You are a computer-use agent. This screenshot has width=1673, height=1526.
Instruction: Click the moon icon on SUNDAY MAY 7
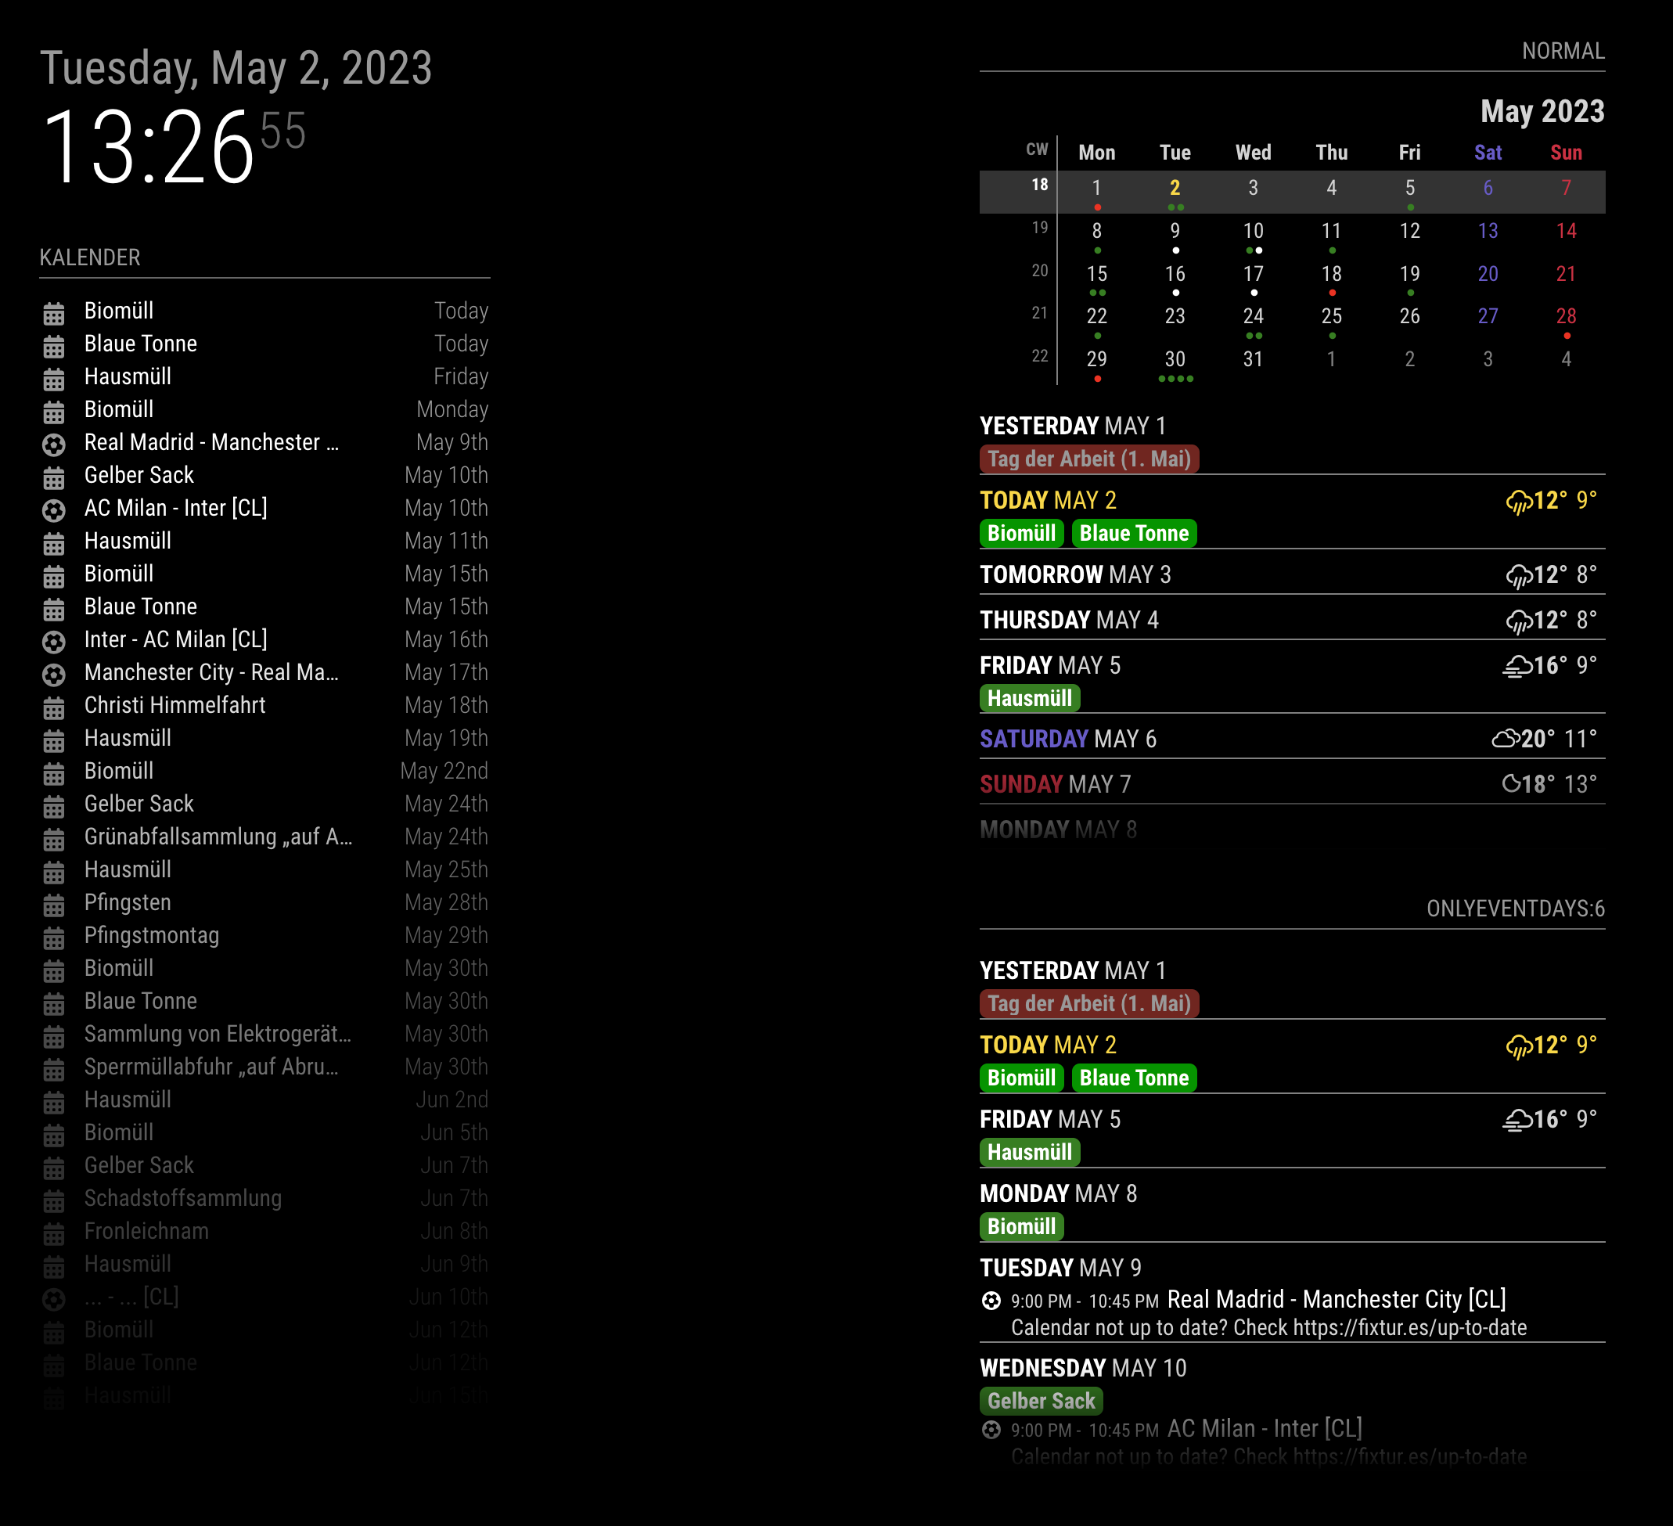click(x=1511, y=784)
